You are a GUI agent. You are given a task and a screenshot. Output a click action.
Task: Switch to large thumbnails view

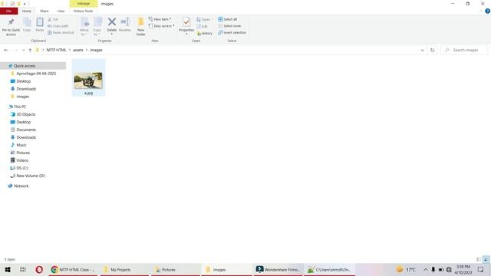coord(486,259)
